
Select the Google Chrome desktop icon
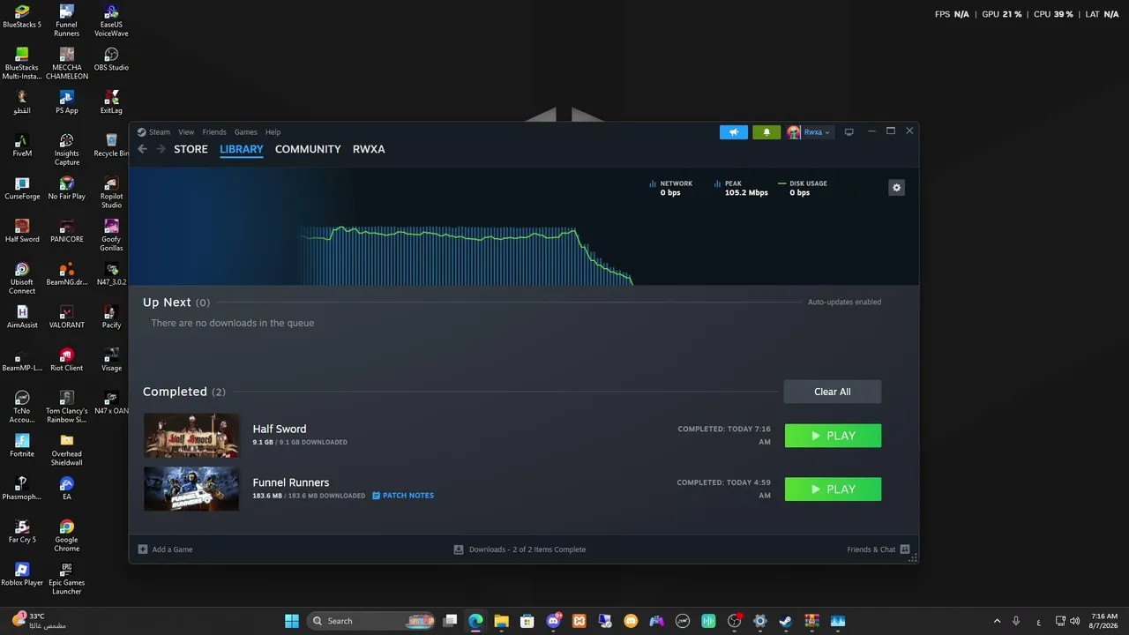67,536
